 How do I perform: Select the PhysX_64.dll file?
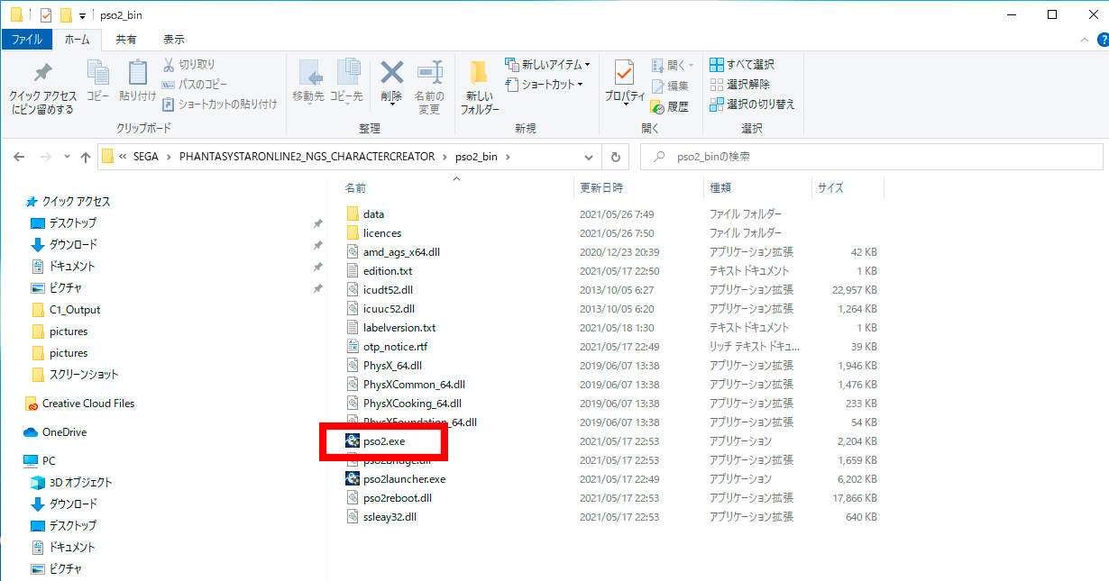click(x=392, y=366)
